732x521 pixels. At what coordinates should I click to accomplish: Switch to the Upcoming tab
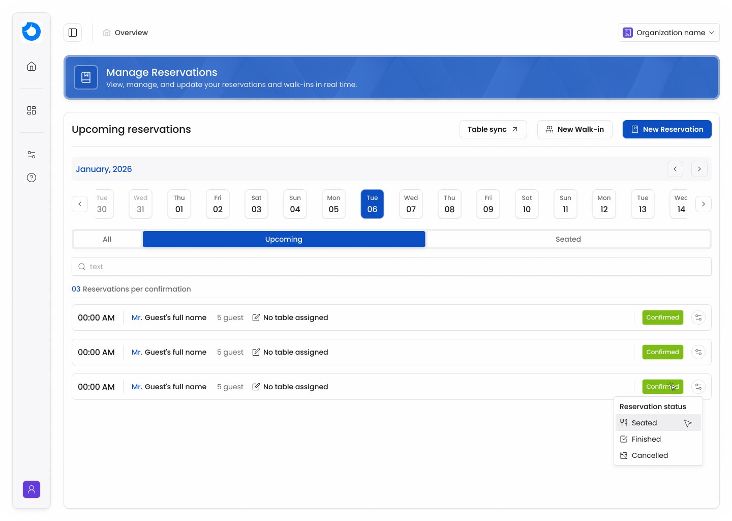pyautogui.click(x=284, y=239)
